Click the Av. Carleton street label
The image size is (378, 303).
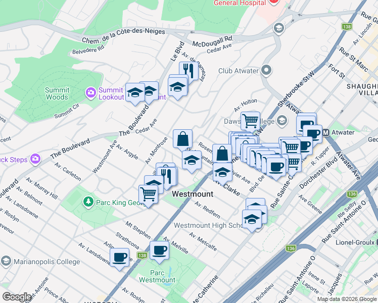click(x=68, y=172)
